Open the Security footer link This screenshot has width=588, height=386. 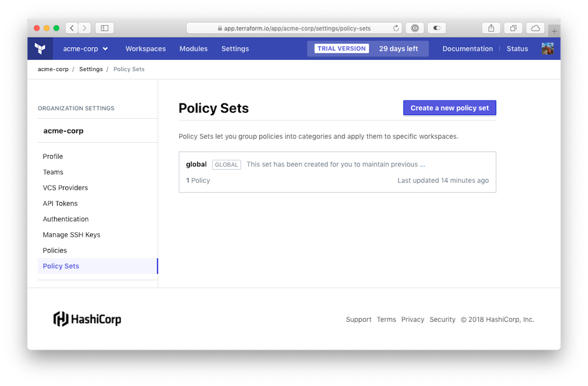(x=442, y=320)
